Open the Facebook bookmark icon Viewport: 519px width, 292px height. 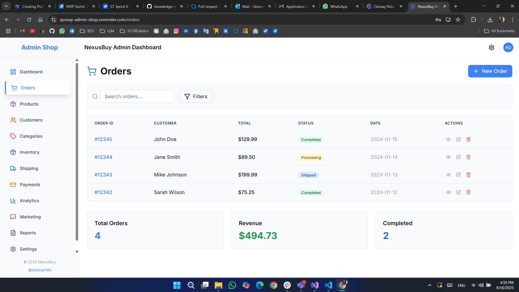click(x=196, y=31)
